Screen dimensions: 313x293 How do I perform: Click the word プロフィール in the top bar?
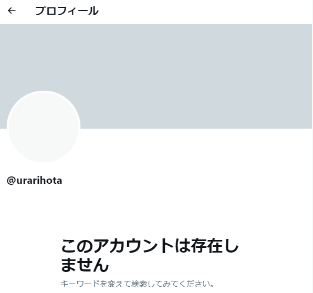[x=67, y=11]
